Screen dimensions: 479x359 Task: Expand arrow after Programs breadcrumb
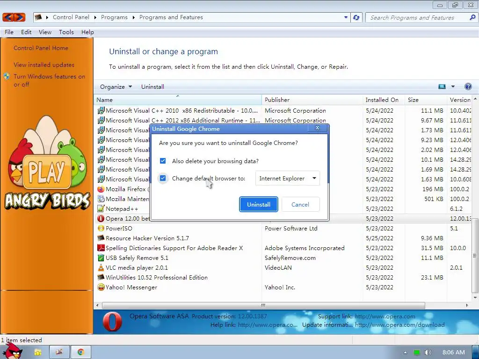tap(133, 17)
